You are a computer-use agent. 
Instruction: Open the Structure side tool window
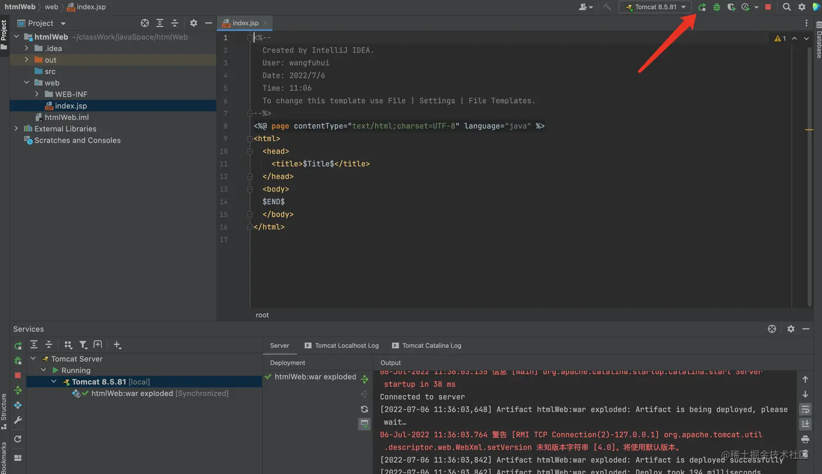[4, 411]
